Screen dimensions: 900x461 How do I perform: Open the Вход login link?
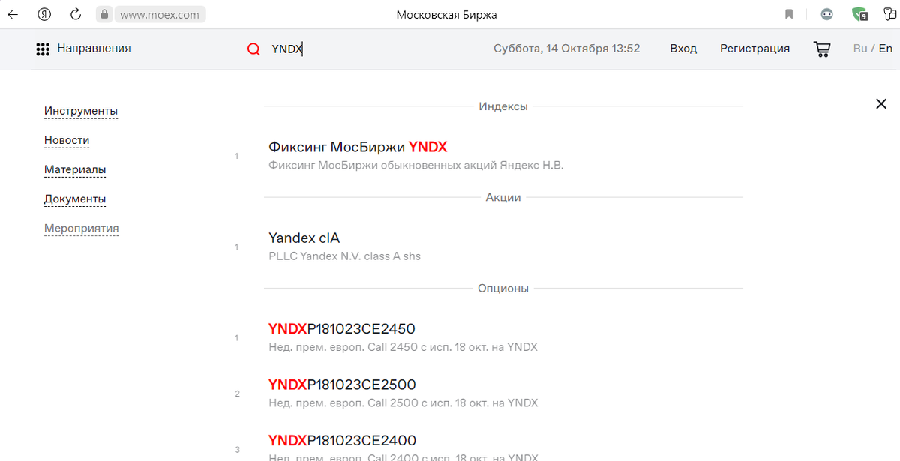pyautogui.click(x=683, y=48)
